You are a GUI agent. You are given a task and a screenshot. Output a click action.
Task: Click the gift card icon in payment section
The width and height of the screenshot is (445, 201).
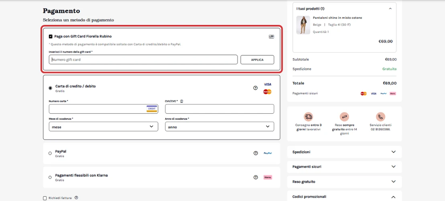point(271,37)
